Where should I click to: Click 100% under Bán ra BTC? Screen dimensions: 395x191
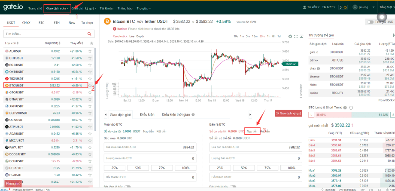[x=291, y=168]
